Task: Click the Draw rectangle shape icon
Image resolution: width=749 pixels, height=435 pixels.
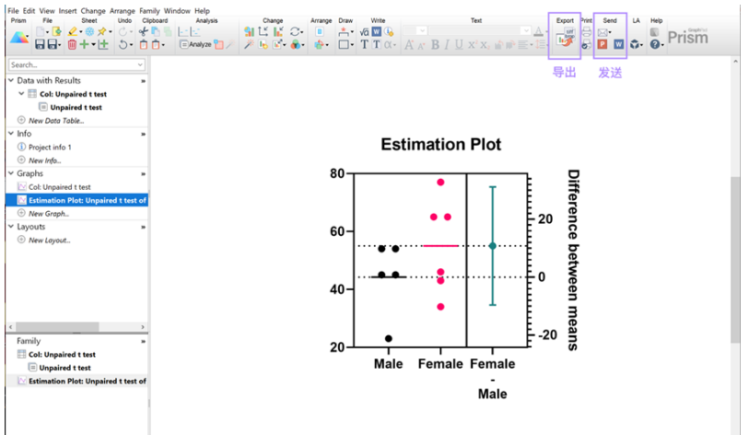Action: (x=343, y=44)
